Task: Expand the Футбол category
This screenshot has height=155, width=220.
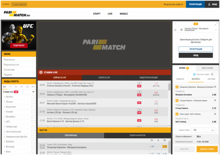Action: tap(5, 97)
